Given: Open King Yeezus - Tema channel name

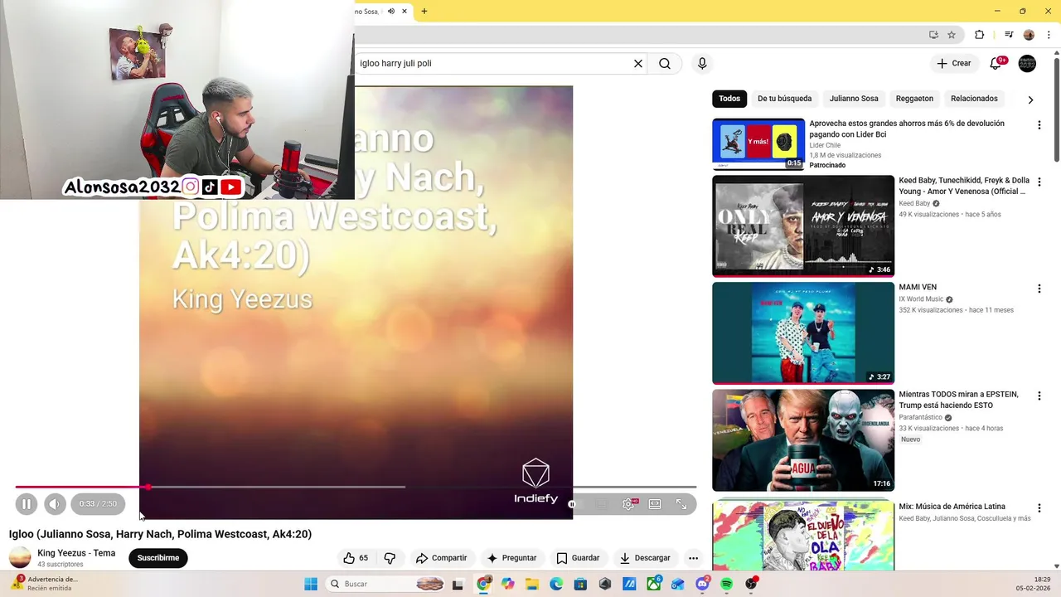Looking at the screenshot, I should point(76,553).
